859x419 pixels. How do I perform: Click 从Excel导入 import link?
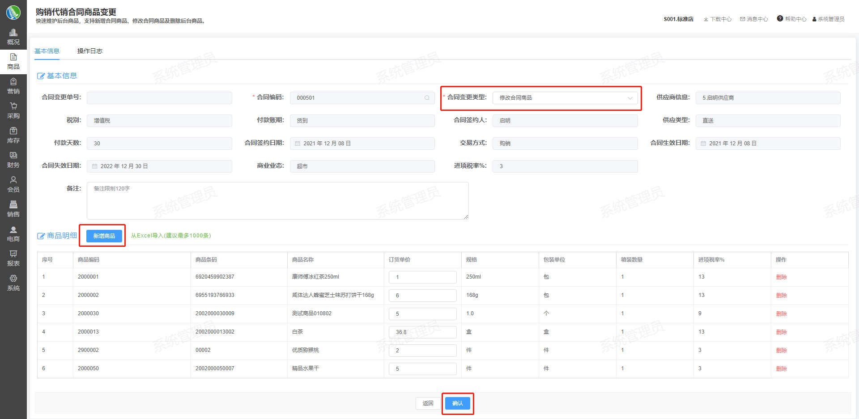point(171,236)
